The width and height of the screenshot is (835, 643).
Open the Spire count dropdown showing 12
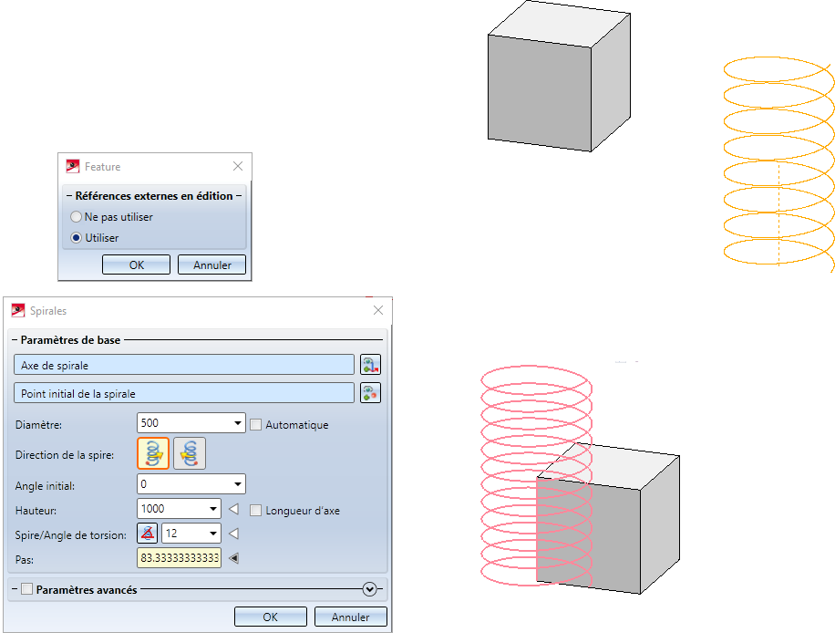(x=213, y=534)
